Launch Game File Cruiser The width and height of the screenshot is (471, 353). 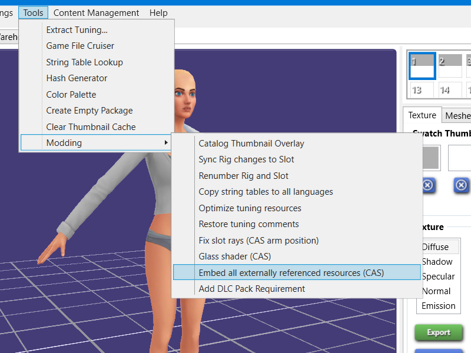click(x=97, y=46)
